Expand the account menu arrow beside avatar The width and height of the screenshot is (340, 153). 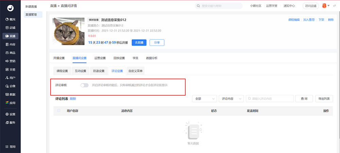click(x=329, y=6)
